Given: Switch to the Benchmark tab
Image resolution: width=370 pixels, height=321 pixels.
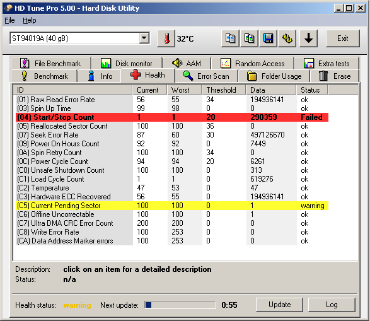Looking at the screenshot, I should 44,76.
